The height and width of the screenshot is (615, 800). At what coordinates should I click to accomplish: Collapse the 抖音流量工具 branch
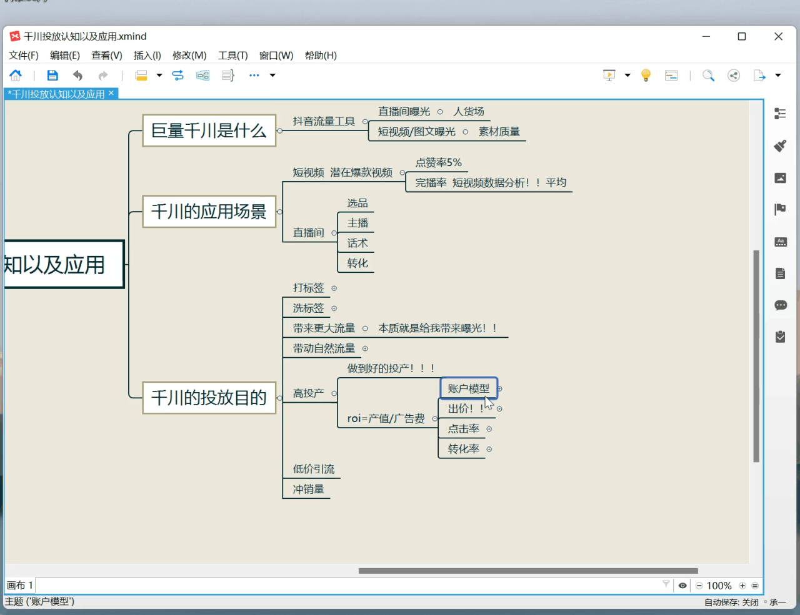365,122
